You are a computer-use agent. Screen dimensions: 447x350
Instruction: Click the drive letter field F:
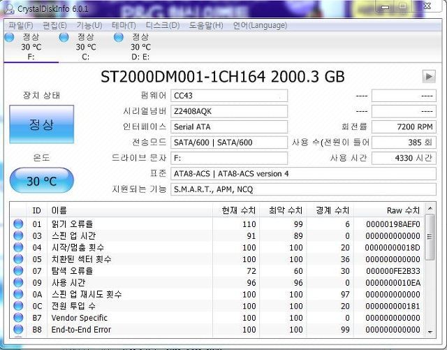point(229,158)
